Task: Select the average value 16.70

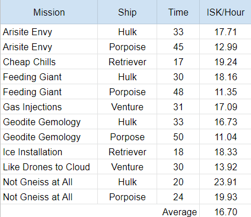Action: (226, 211)
